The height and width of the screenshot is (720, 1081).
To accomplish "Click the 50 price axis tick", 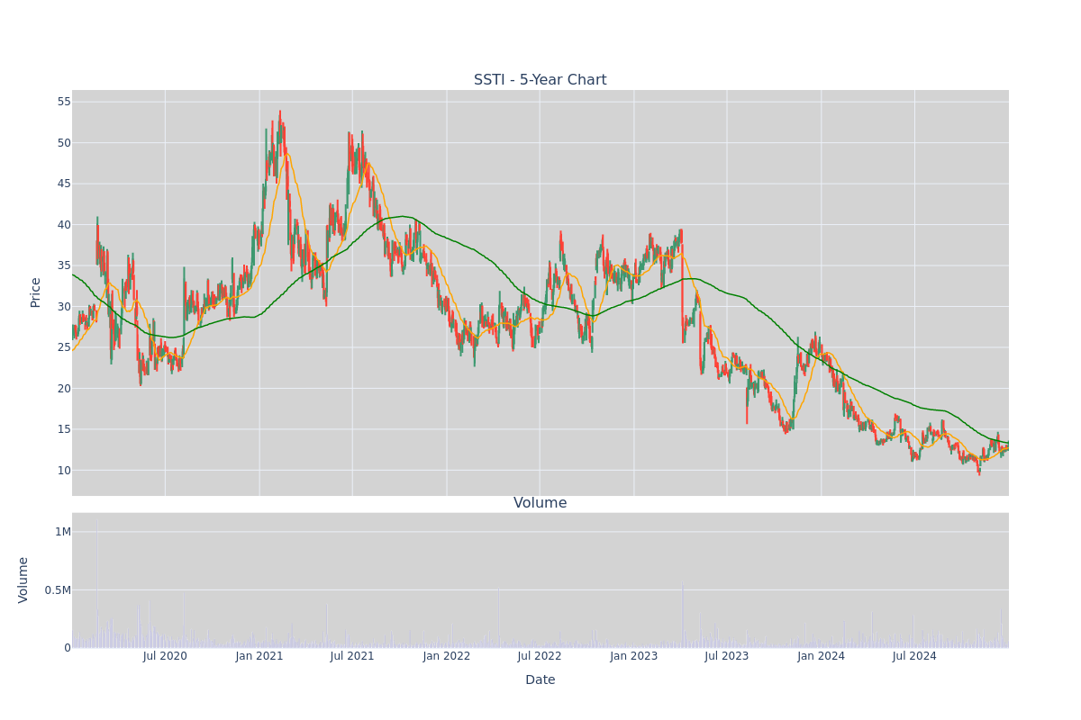I will (x=64, y=142).
